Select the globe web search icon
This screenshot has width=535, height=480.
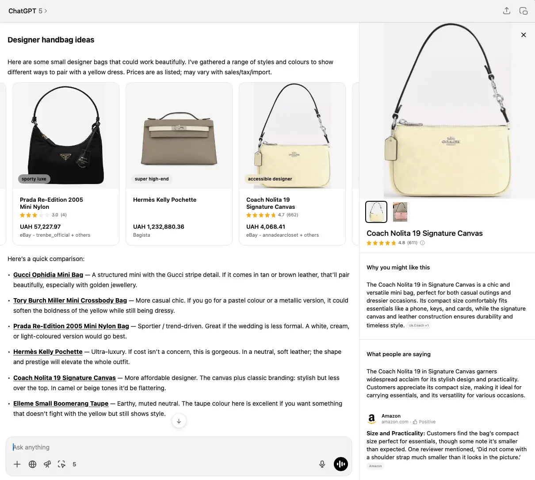coord(32,464)
